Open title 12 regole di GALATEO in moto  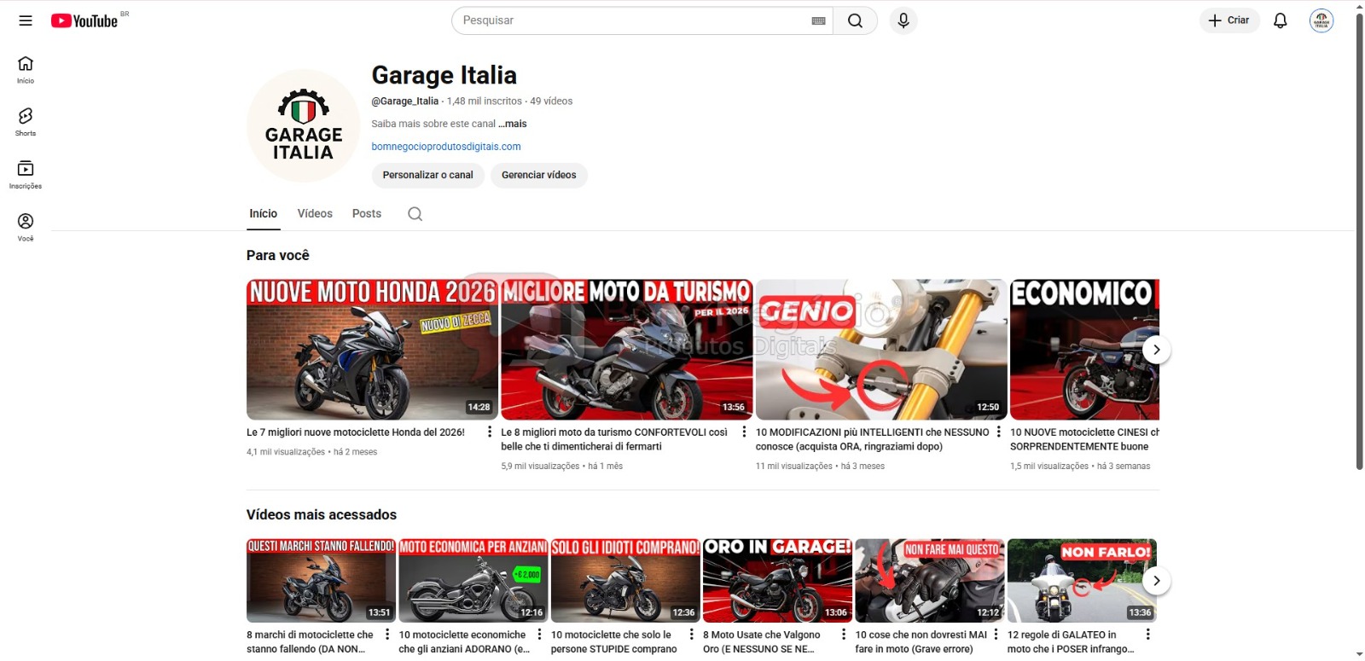click(x=1071, y=642)
